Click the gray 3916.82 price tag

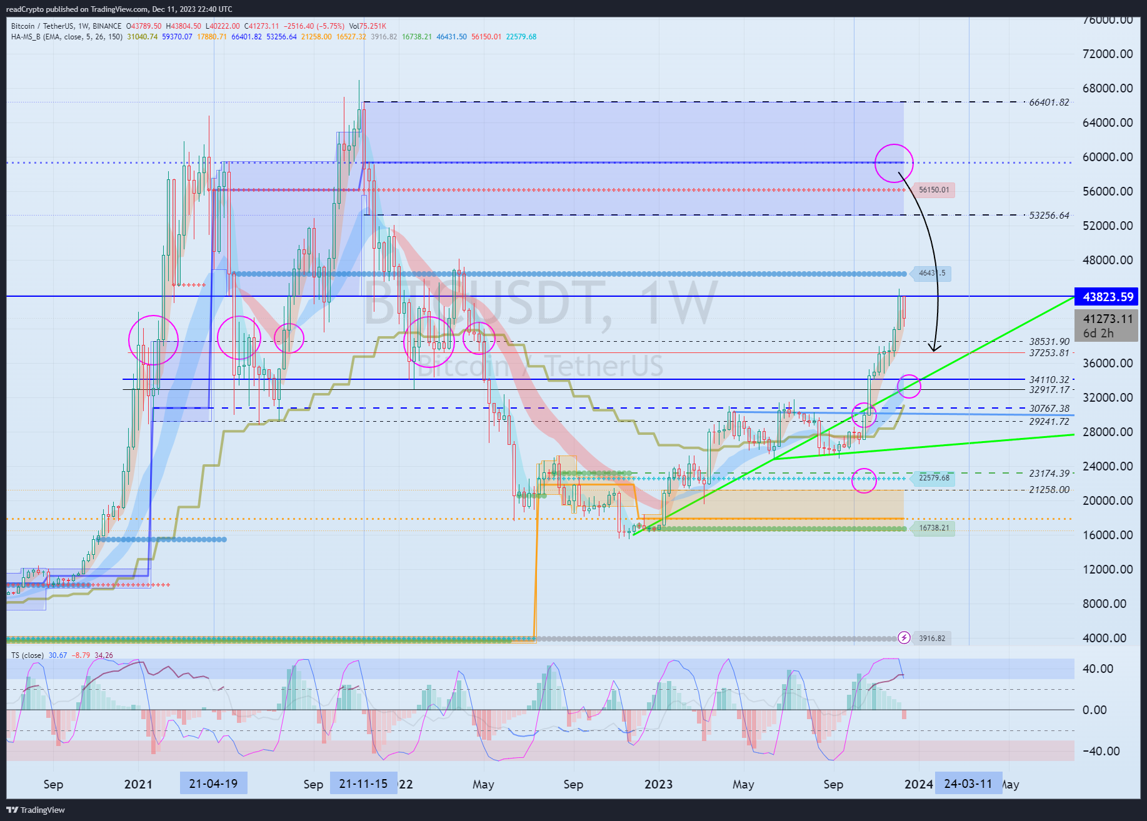pyautogui.click(x=932, y=638)
